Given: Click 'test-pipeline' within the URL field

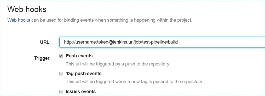Looking at the screenshot, I should (155, 42).
